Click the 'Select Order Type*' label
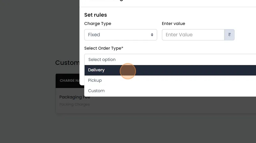 [104, 48]
